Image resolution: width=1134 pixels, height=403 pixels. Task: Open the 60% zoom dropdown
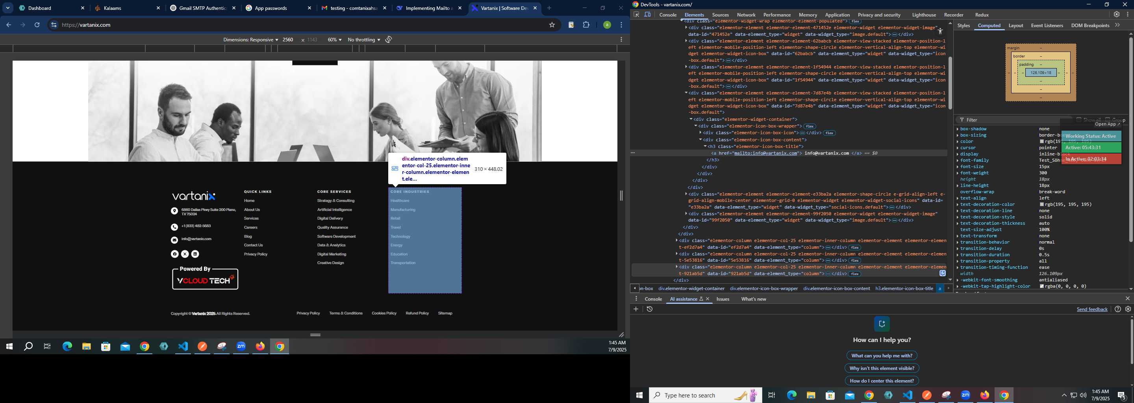click(335, 40)
